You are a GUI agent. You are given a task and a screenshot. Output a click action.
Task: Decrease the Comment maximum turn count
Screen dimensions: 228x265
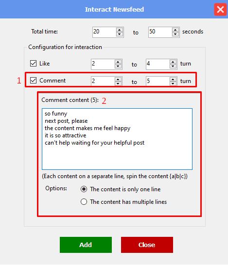pyautogui.click(x=173, y=83)
